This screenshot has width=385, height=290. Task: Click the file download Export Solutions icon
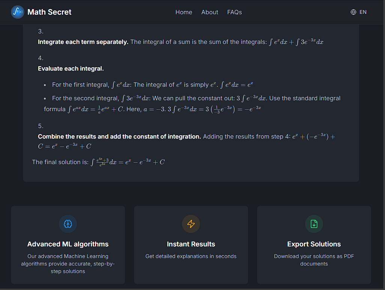[314, 224]
